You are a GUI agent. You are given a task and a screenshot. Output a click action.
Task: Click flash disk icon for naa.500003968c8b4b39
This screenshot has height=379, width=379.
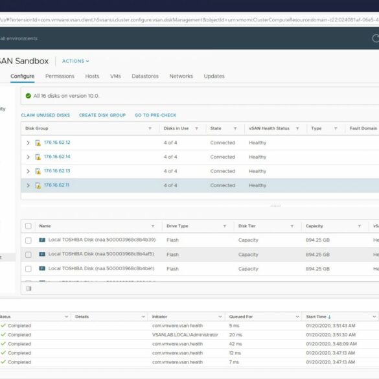42,240
